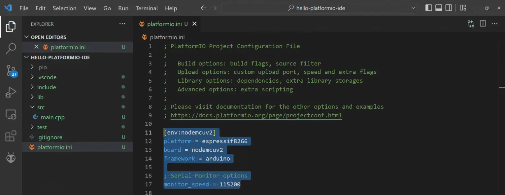Open the Remote Explorer view
The image size is (505, 195).
[11, 114]
